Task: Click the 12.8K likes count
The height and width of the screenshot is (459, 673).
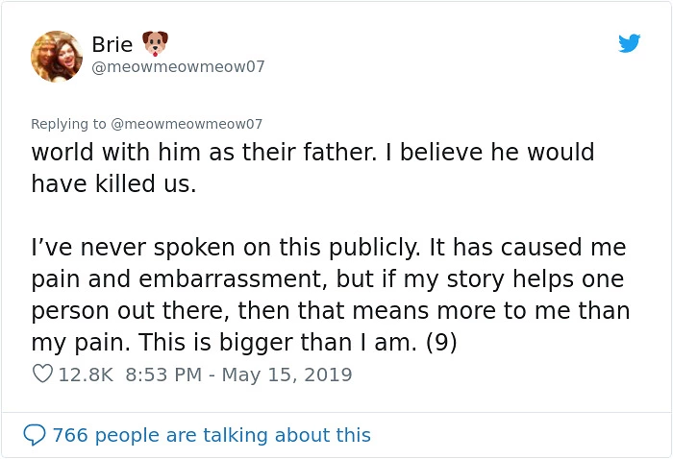Action: click(86, 374)
